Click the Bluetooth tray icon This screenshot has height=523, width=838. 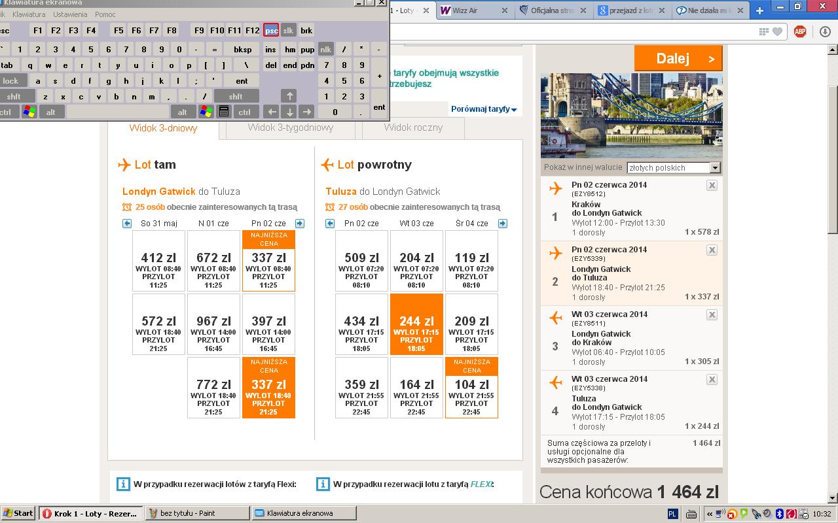click(x=780, y=514)
